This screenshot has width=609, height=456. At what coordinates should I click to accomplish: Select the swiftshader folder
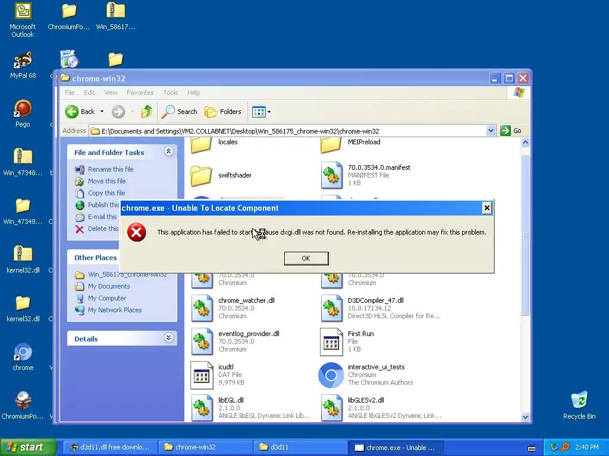(221, 175)
